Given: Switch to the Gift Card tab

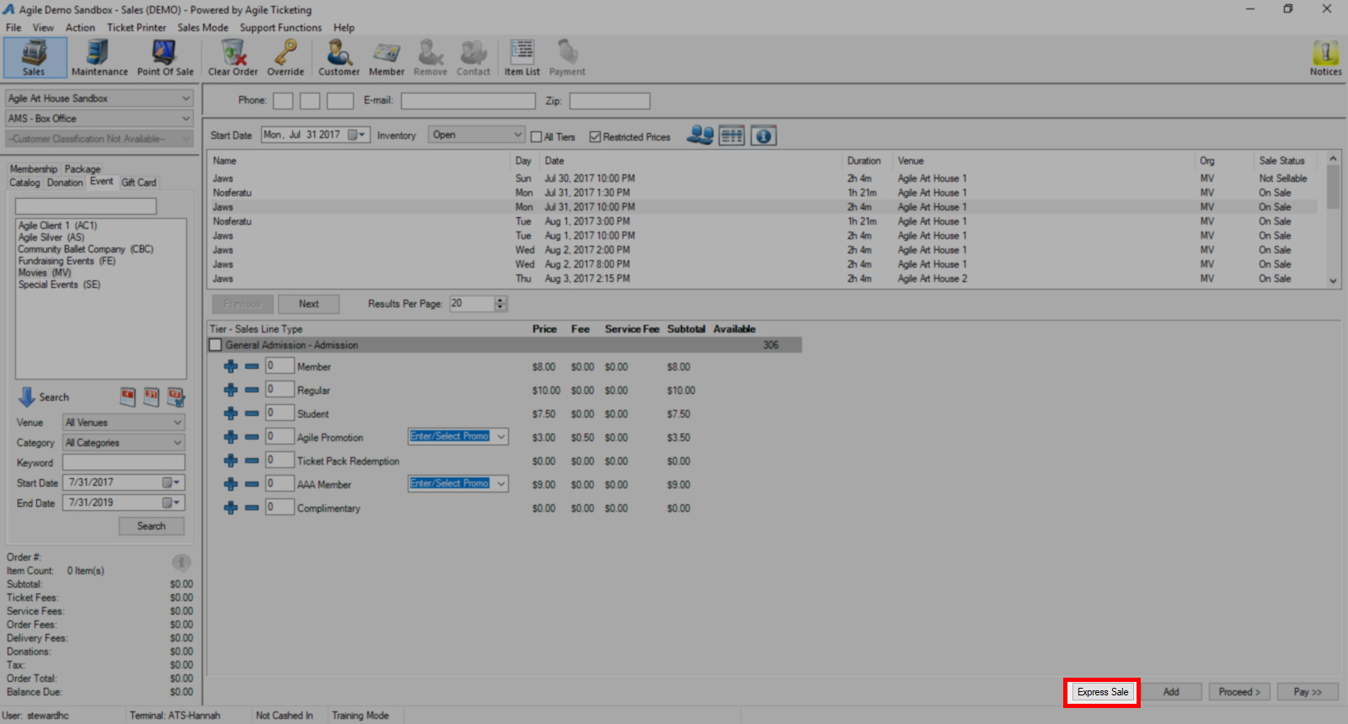Looking at the screenshot, I should [139, 183].
